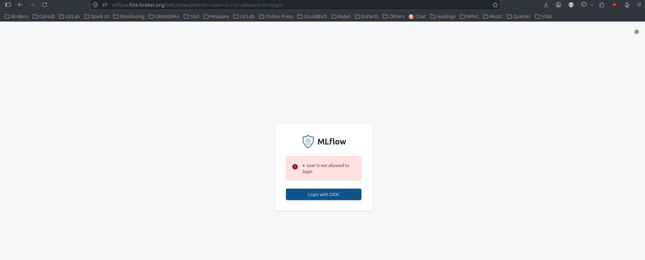The image size is (645, 260).
Task: Open the Queries bookmark folder
Action: [519, 17]
